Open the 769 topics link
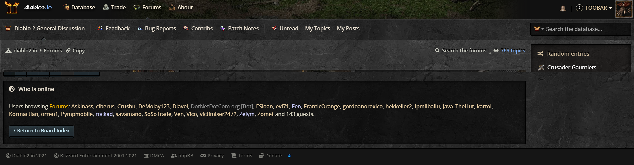634x165 pixels. tap(512, 51)
